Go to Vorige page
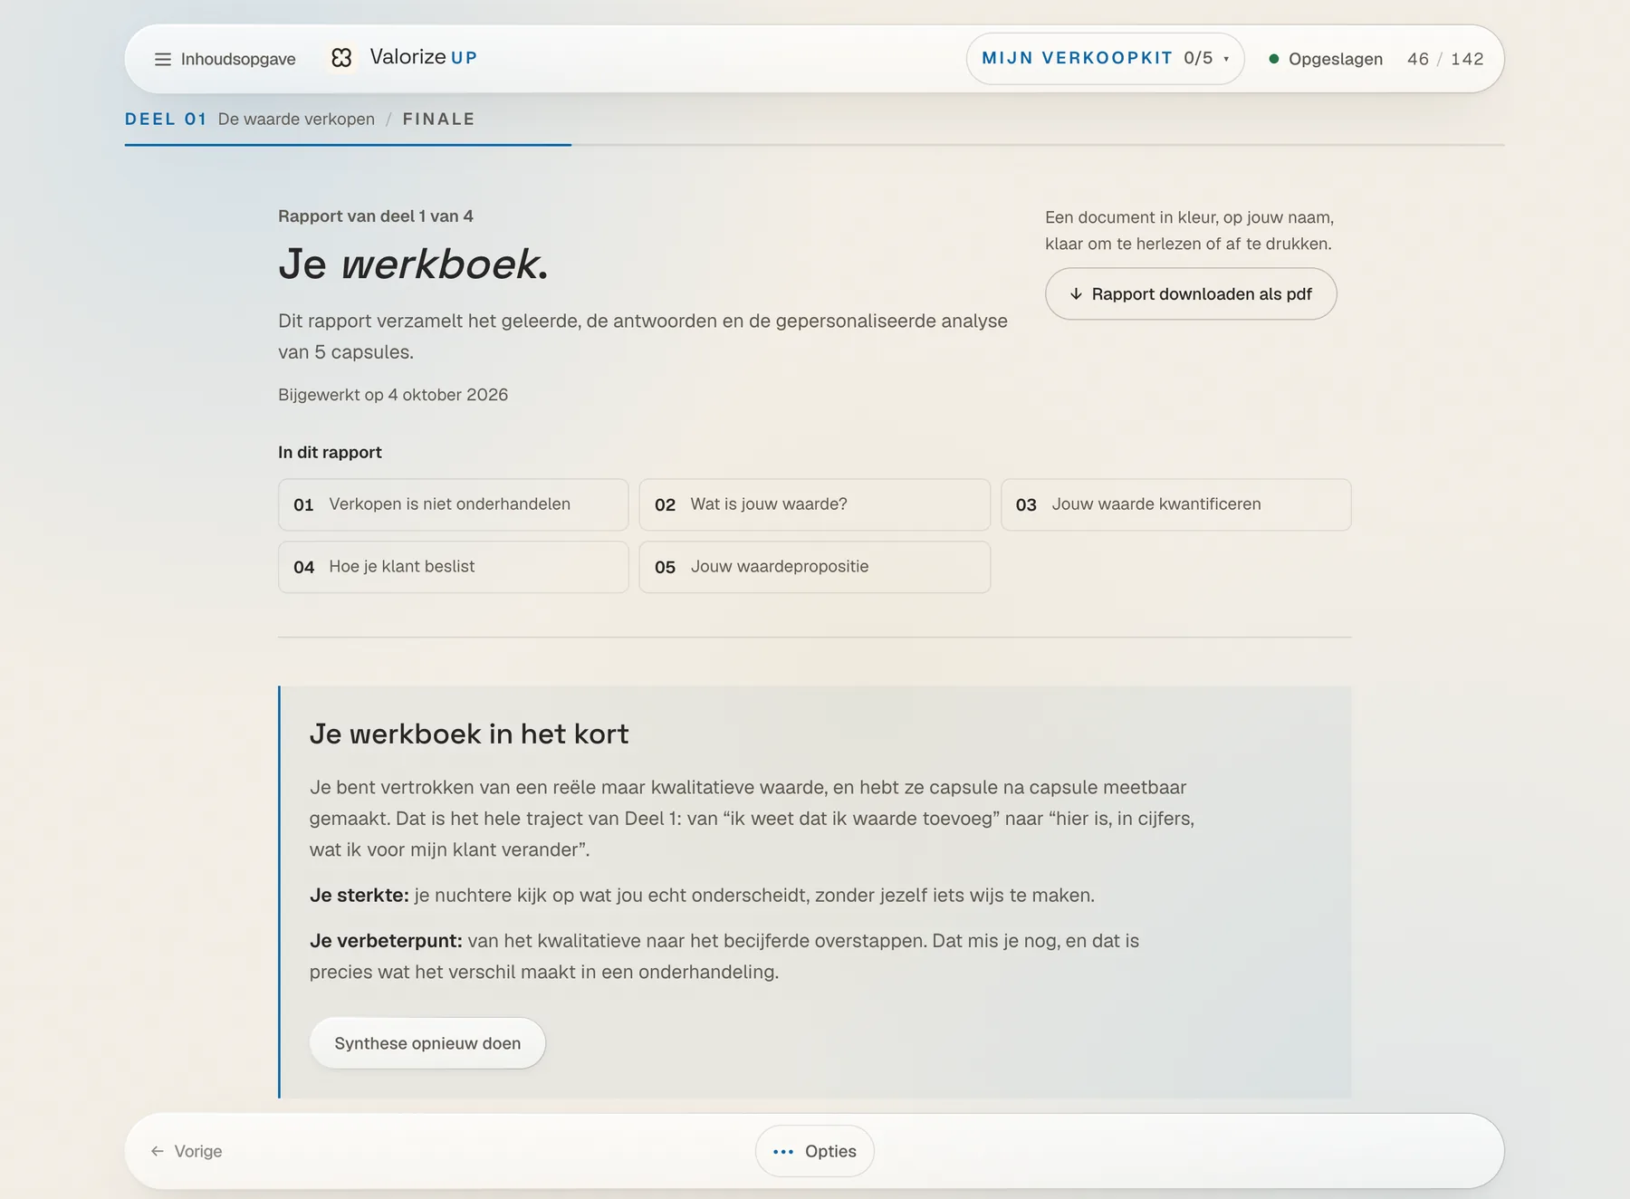1630x1199 pixels. 187,1151
